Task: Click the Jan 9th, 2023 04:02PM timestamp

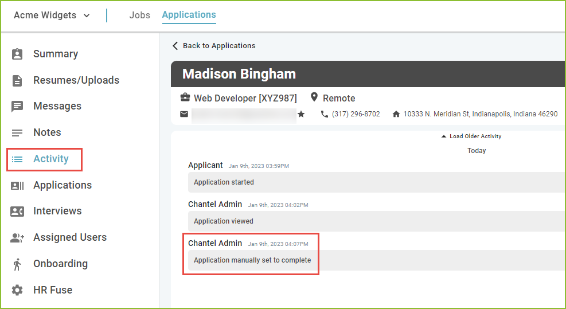Action: tap(278, 205)
